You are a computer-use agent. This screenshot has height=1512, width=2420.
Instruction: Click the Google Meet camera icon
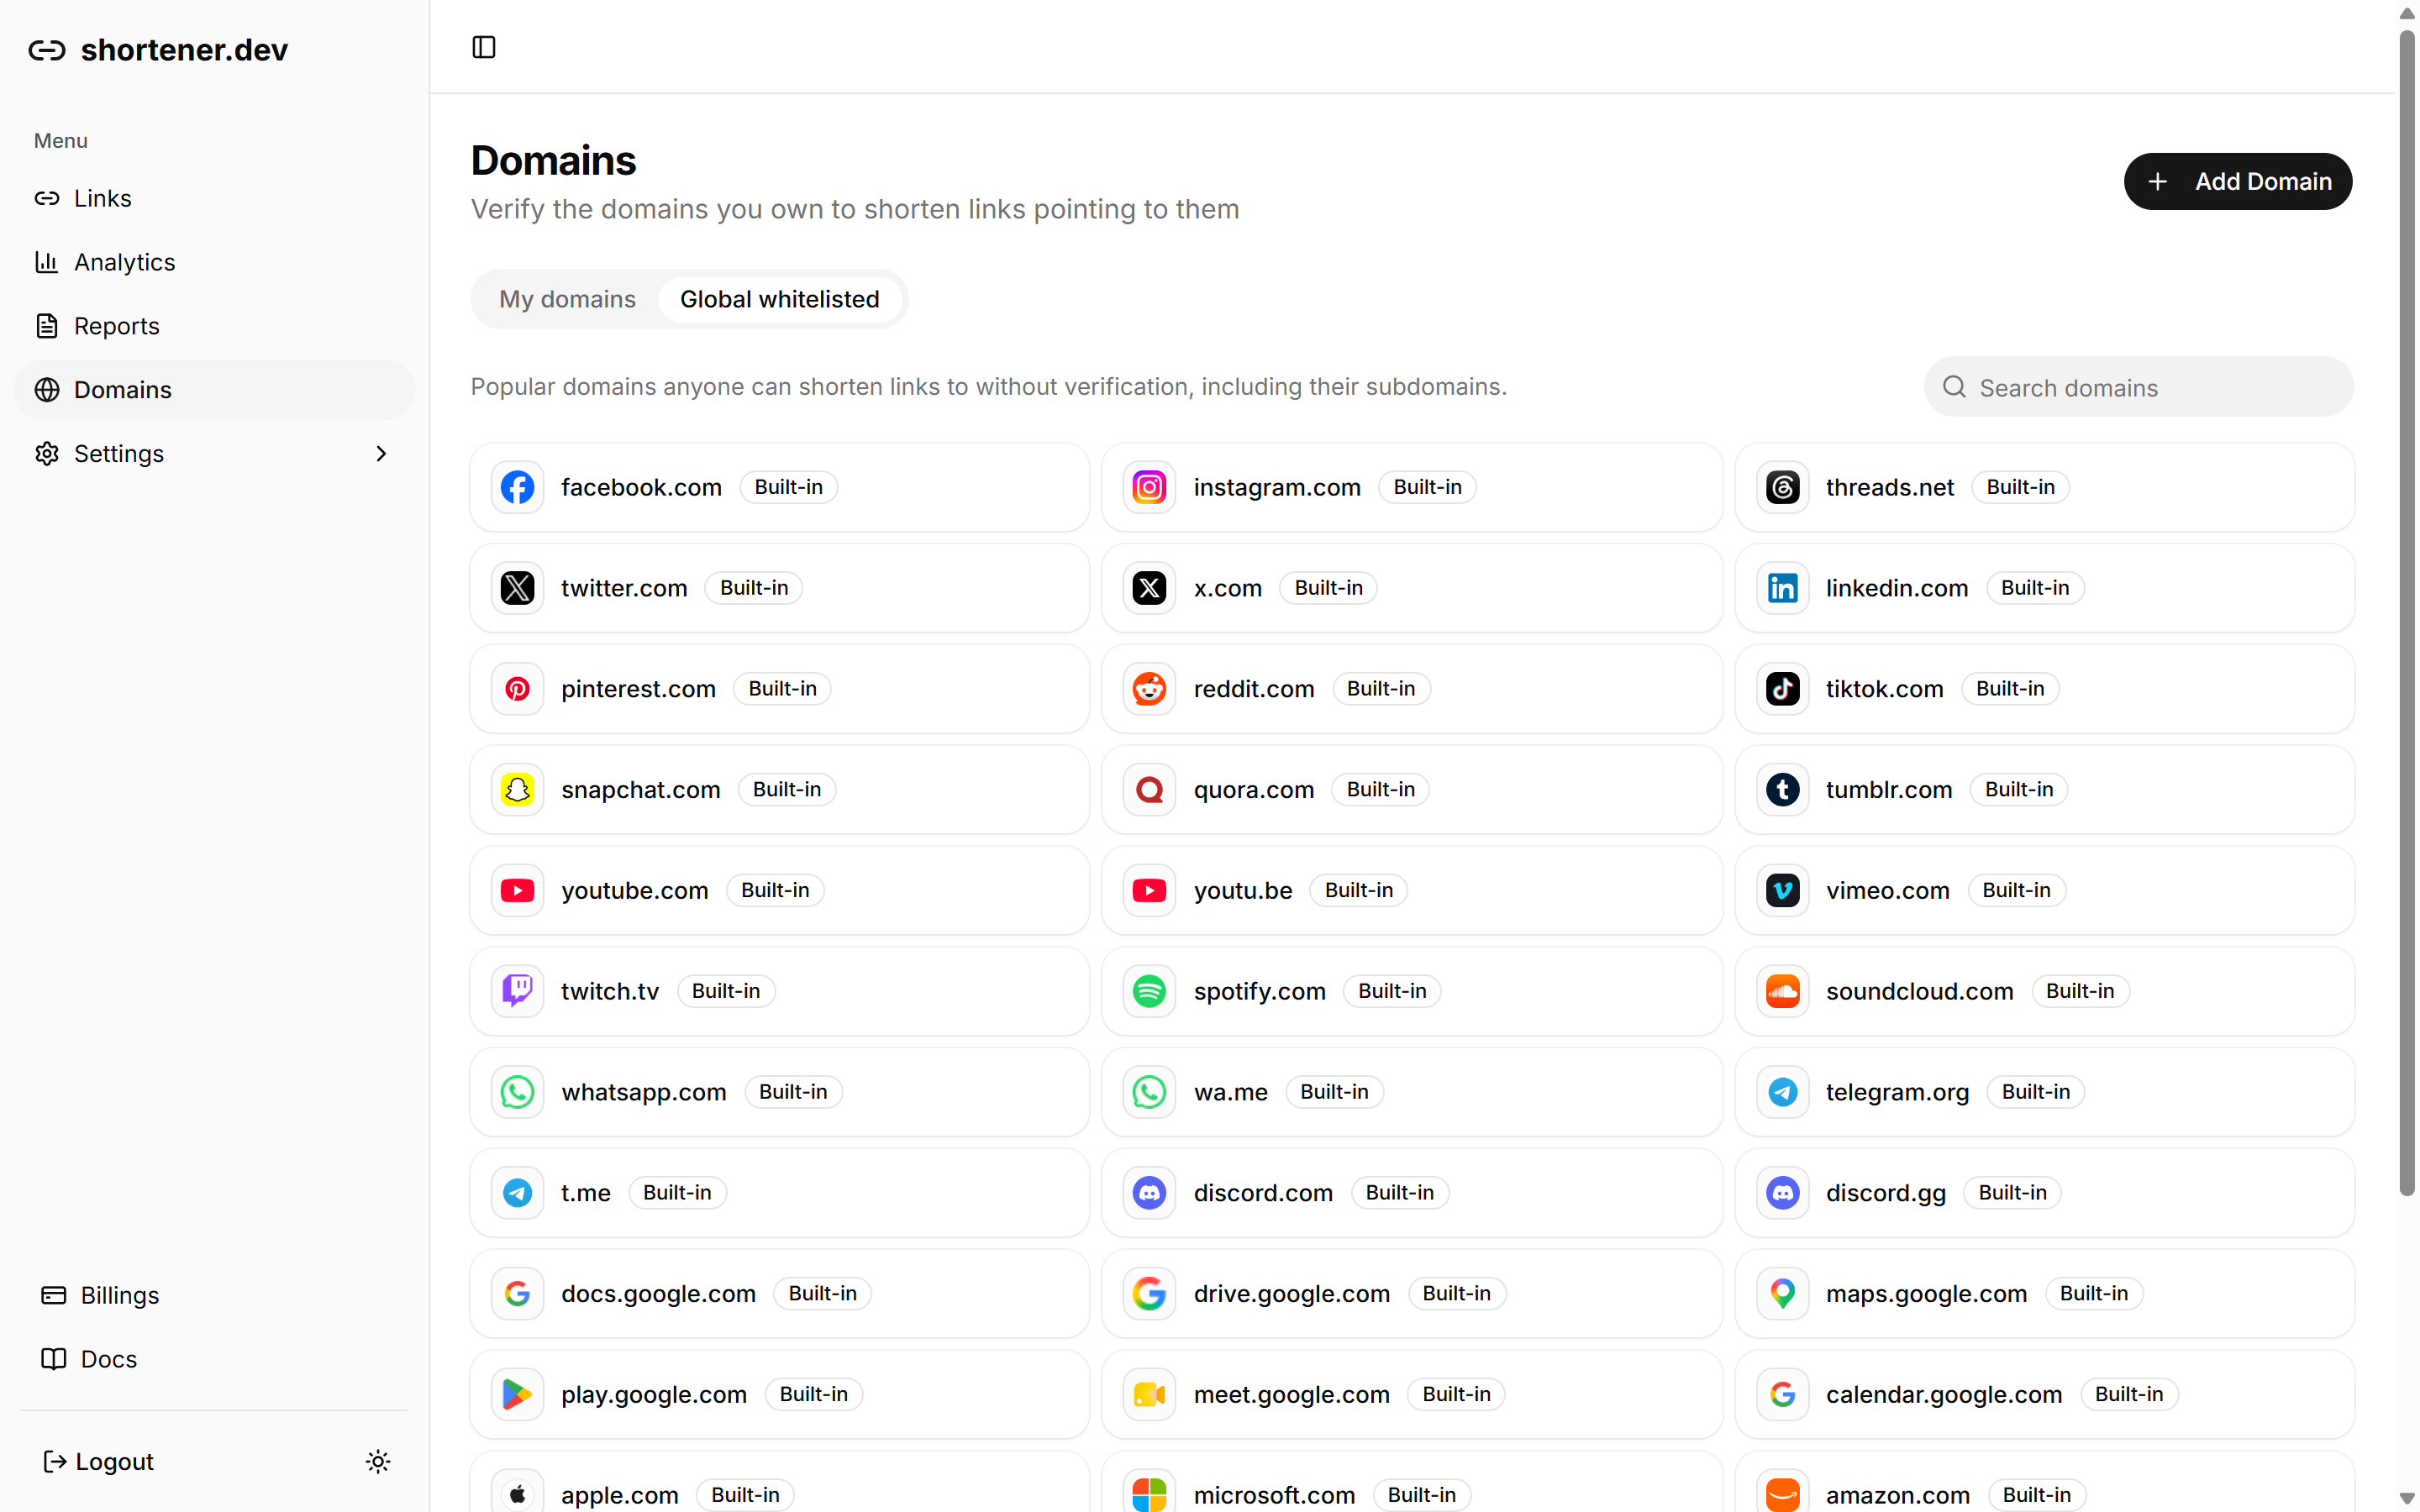[x=1149, y=1394]
